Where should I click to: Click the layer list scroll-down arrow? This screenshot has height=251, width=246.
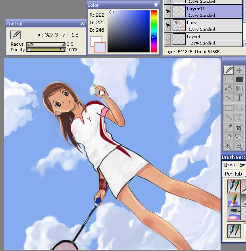click(245, 43)
